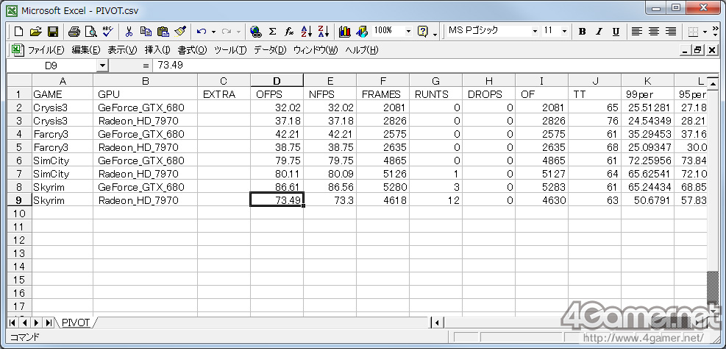Align text right
The image size is (726, 349).
click(x=670, y=32)
